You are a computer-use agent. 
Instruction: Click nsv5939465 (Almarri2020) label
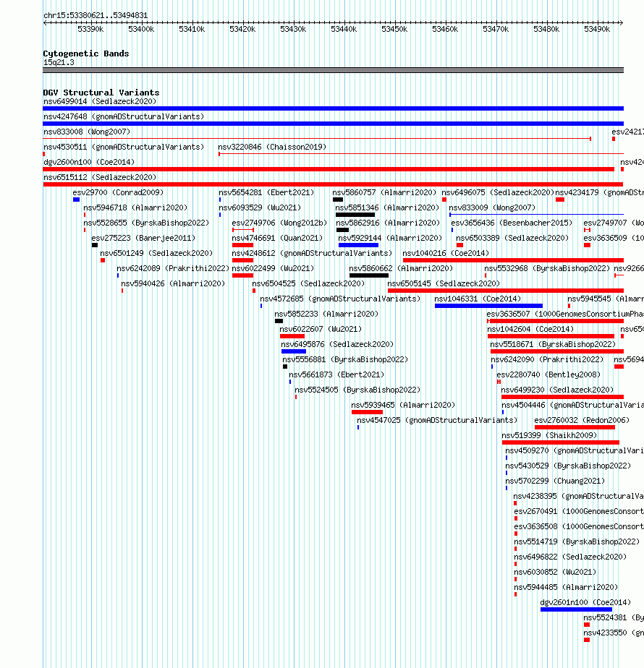tap(403, 405)
